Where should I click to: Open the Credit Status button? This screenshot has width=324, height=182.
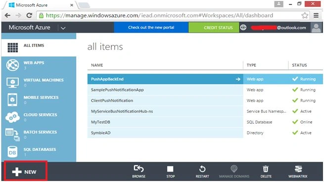[214, 28]
